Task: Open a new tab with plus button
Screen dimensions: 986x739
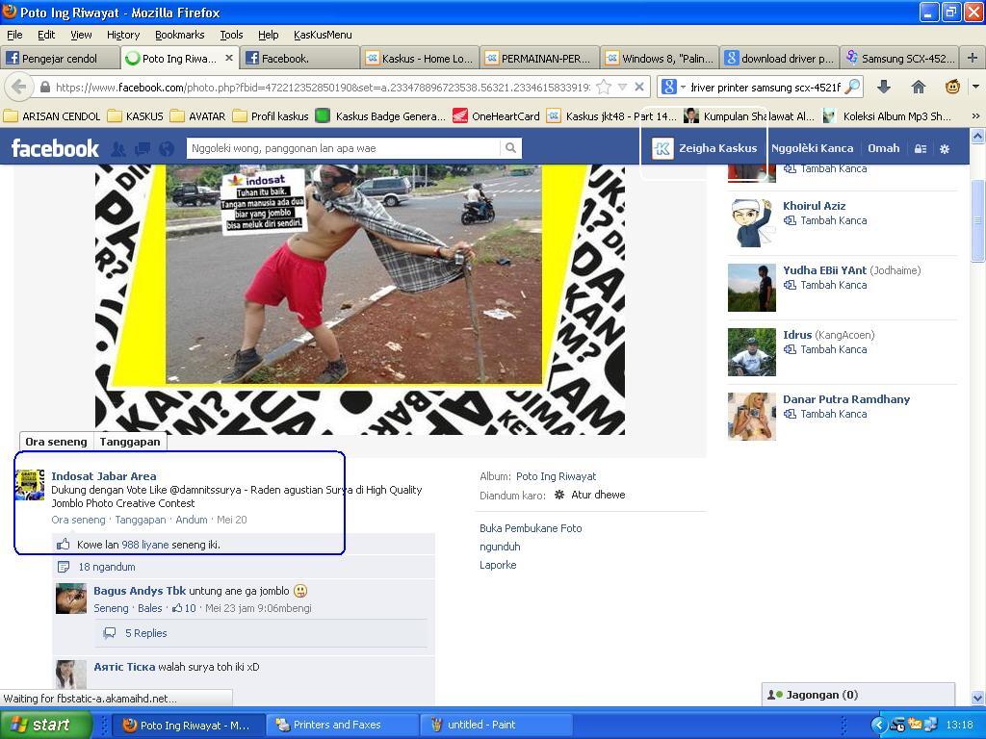Action: pos(973,58)
